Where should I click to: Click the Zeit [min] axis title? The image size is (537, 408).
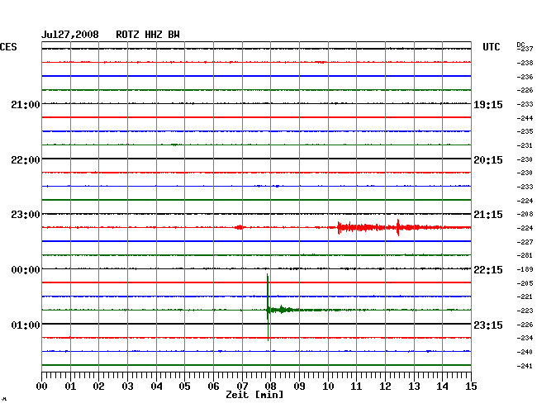(254, 395)
